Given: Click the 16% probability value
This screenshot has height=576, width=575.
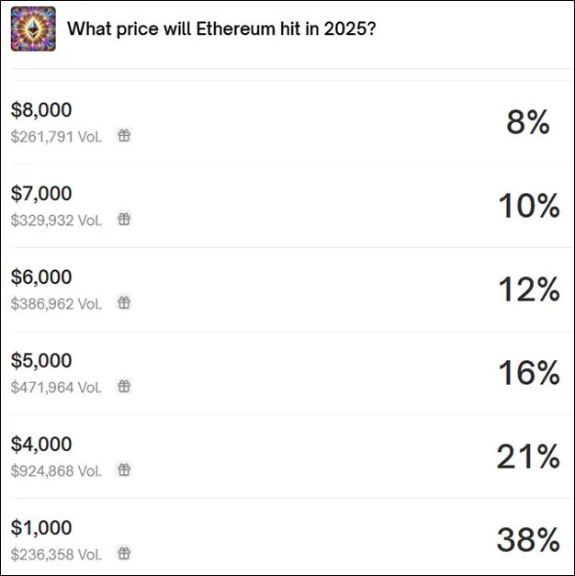Looking at the screenshot, I should tap(529, 372).
